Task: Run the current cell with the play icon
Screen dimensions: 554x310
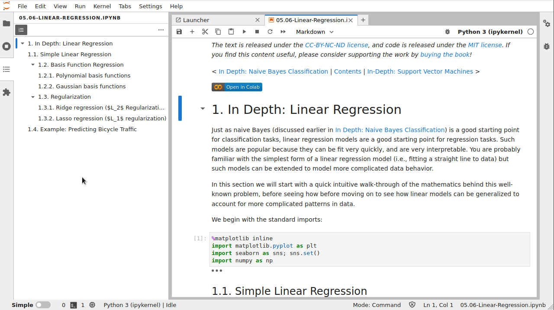Action: click(x=244, y=32)
